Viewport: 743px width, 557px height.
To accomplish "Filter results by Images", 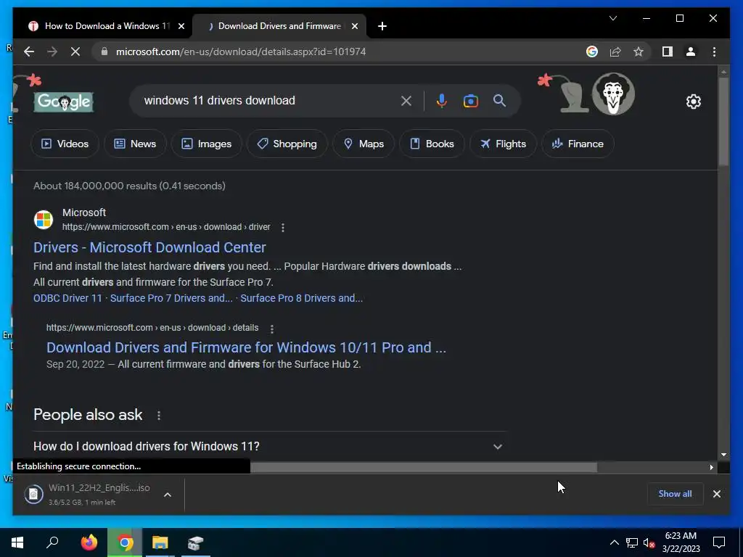I will (207, 144).
